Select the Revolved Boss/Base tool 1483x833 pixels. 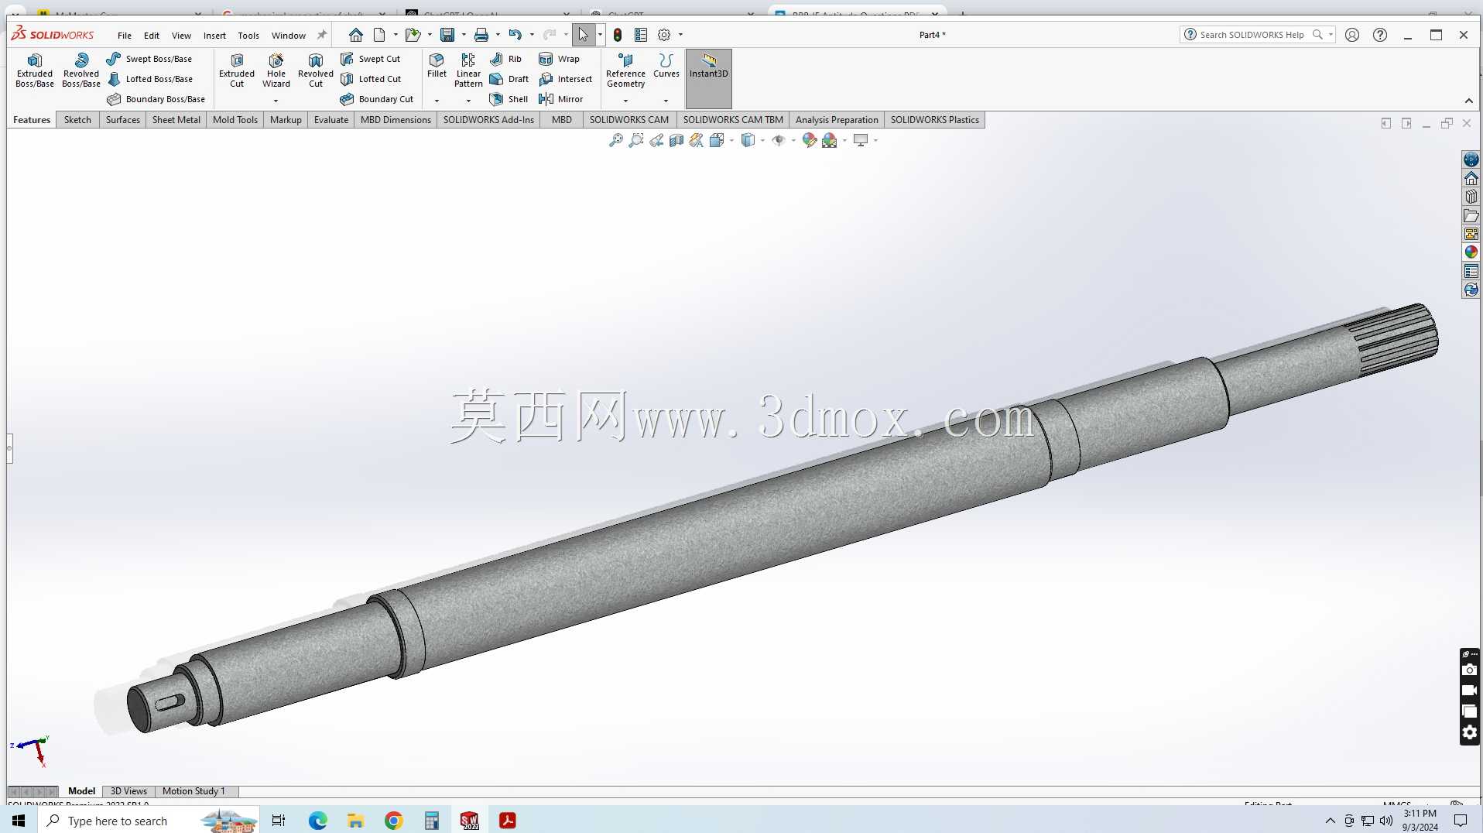(x=81, y=70)
